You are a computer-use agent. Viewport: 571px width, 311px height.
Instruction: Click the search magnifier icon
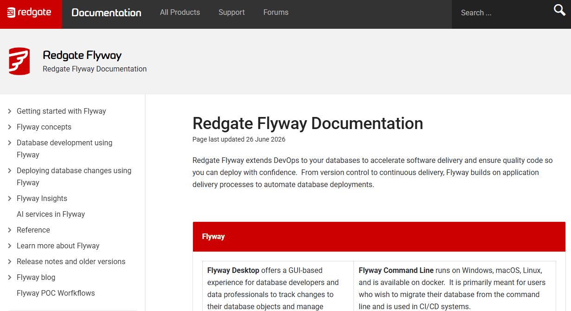(560, 10)
